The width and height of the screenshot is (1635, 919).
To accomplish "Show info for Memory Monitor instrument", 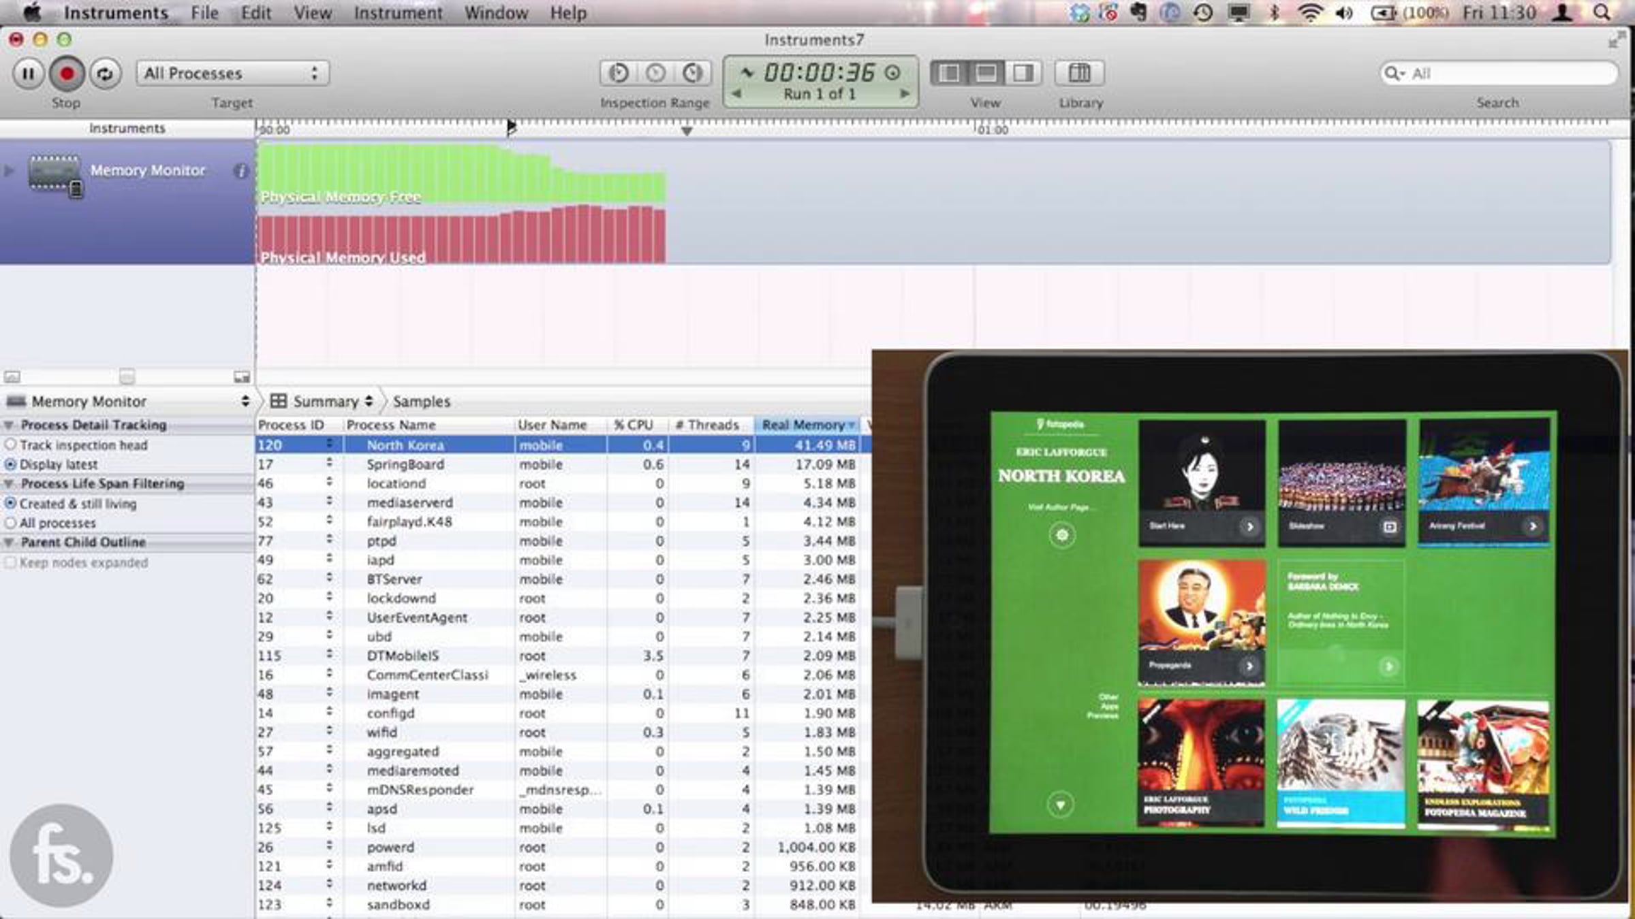I will (x=240, y=172).
